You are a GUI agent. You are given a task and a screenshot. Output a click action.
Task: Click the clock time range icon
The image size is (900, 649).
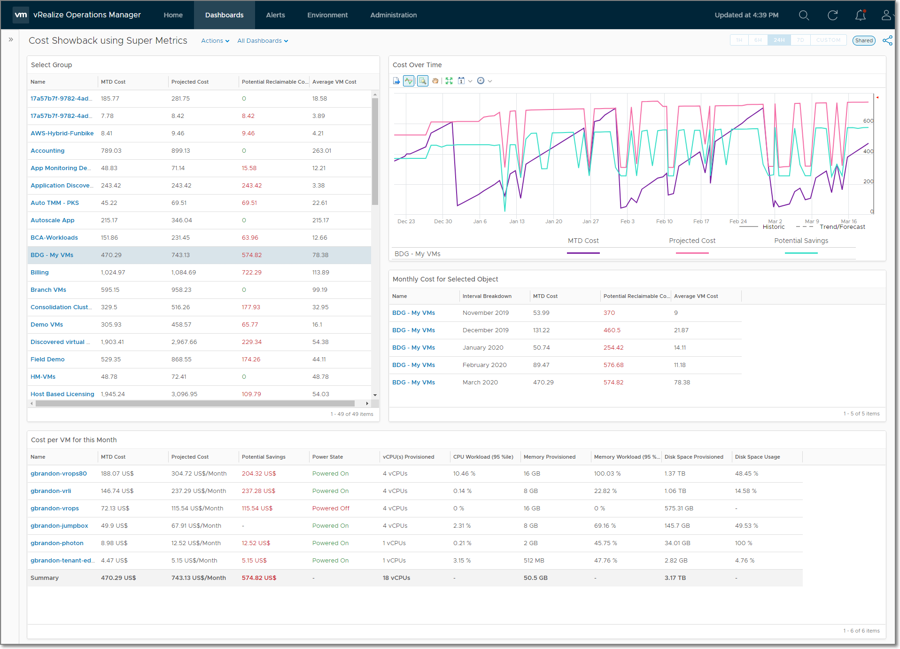coord(481,81)
